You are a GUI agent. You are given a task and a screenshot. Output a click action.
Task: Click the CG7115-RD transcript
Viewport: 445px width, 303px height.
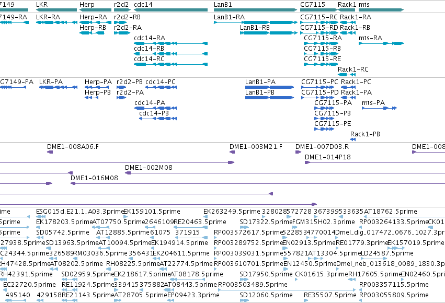click(x=320, y=33)
